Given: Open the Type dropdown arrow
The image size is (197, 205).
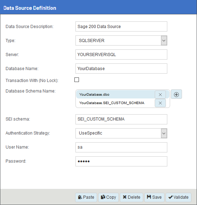Looking at the screenshot, I should pyautogui.click(x=164, y=41).
